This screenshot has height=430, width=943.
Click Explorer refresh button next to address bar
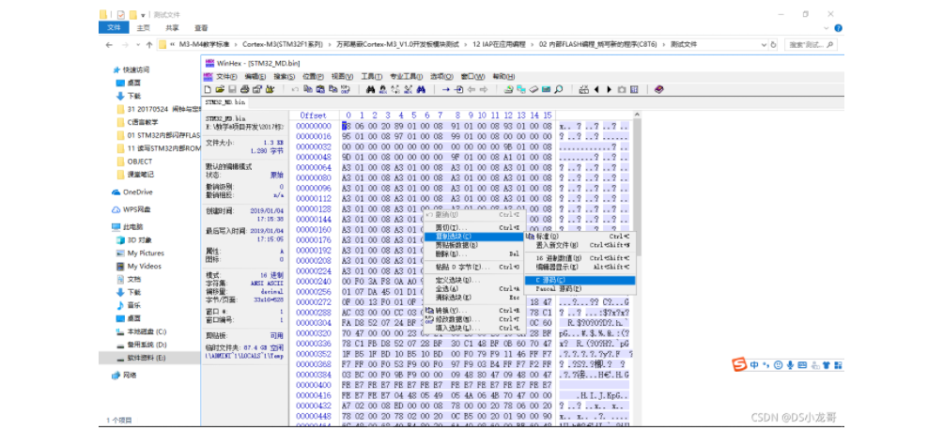tap(773, 44)
